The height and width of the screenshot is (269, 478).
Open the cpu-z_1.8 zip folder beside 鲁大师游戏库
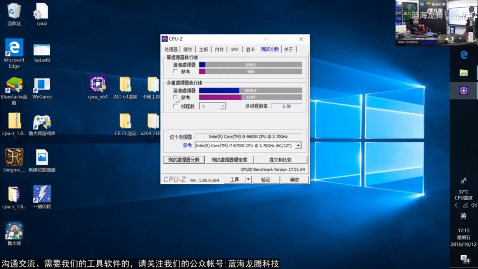pyautogui.click(x=14, y=124)
